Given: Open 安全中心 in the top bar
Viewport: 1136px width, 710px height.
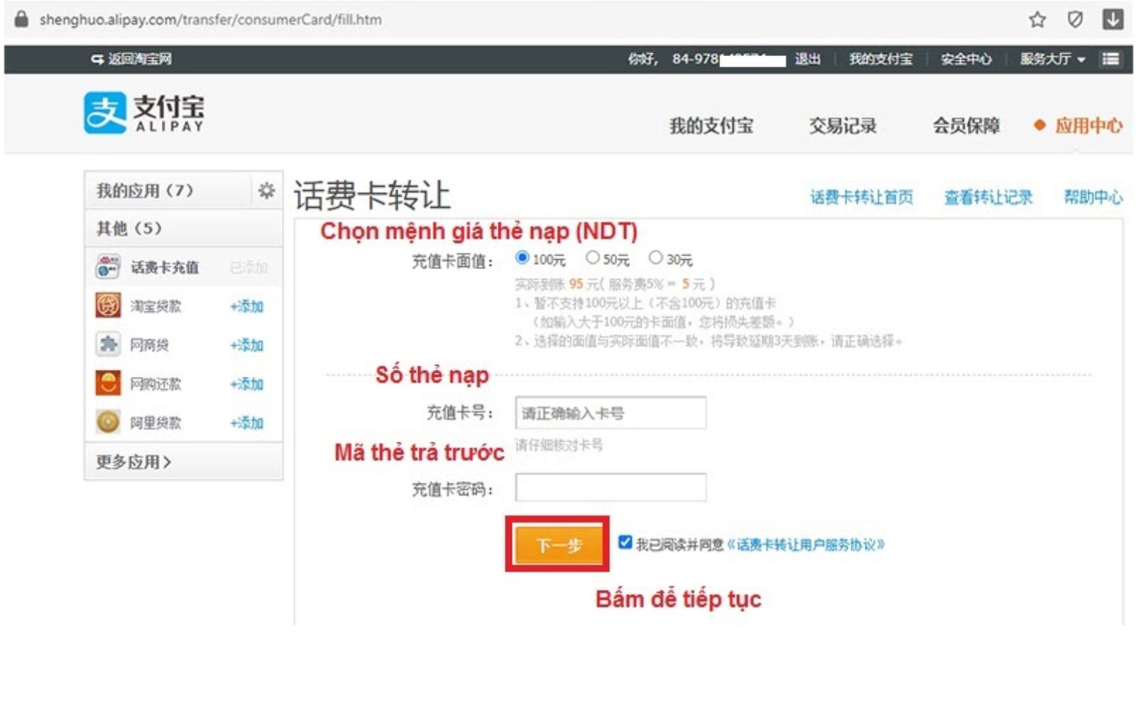Looking at the screenshot, I should coord(966,59).
